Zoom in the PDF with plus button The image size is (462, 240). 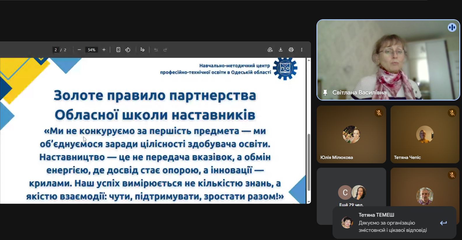(104, 50)
